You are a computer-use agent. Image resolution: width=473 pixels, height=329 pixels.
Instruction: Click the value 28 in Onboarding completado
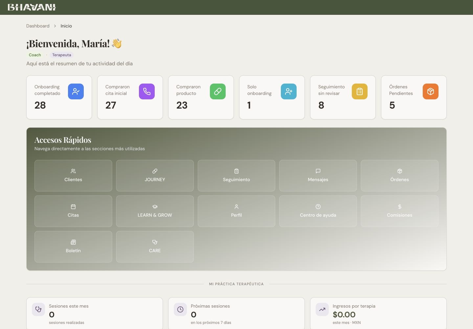click(x=40, y=105)
